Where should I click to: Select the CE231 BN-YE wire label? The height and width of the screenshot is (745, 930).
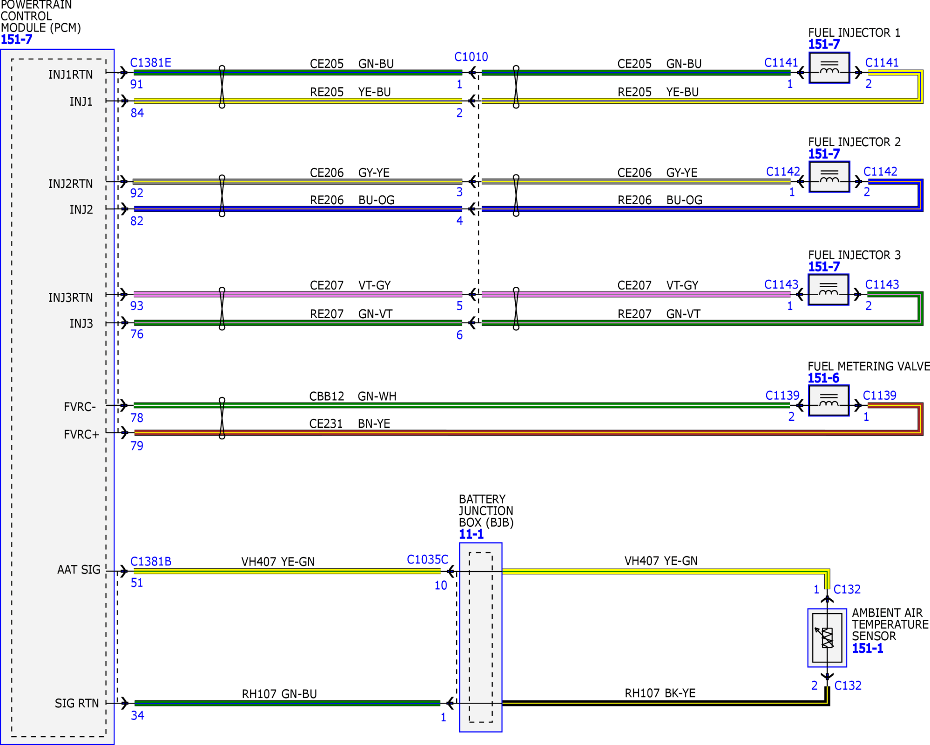[x=350, y=424]
